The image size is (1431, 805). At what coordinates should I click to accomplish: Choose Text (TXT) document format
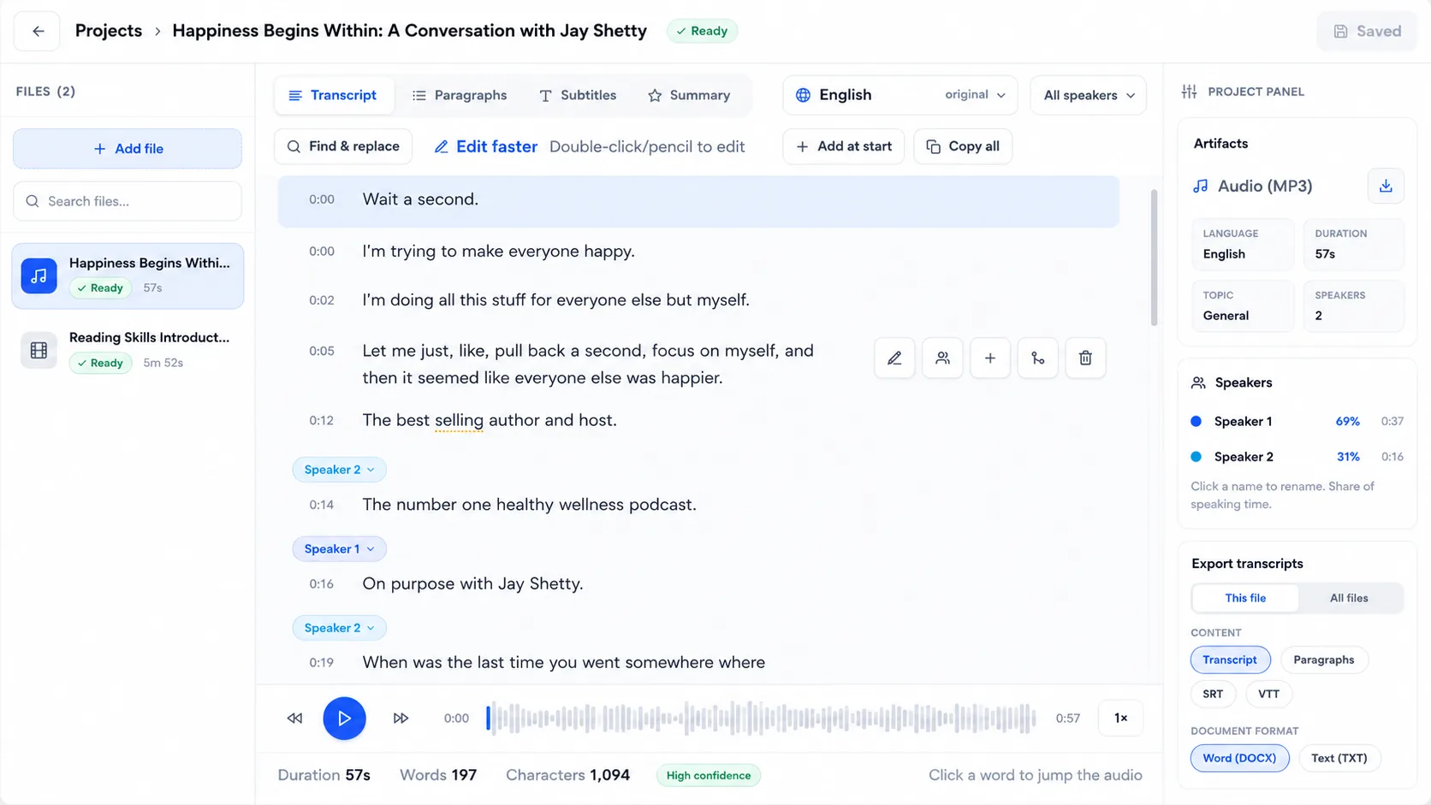[1339, 758]
